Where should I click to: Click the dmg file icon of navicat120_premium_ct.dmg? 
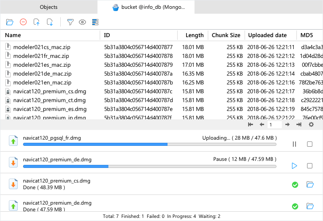(8, 100)
